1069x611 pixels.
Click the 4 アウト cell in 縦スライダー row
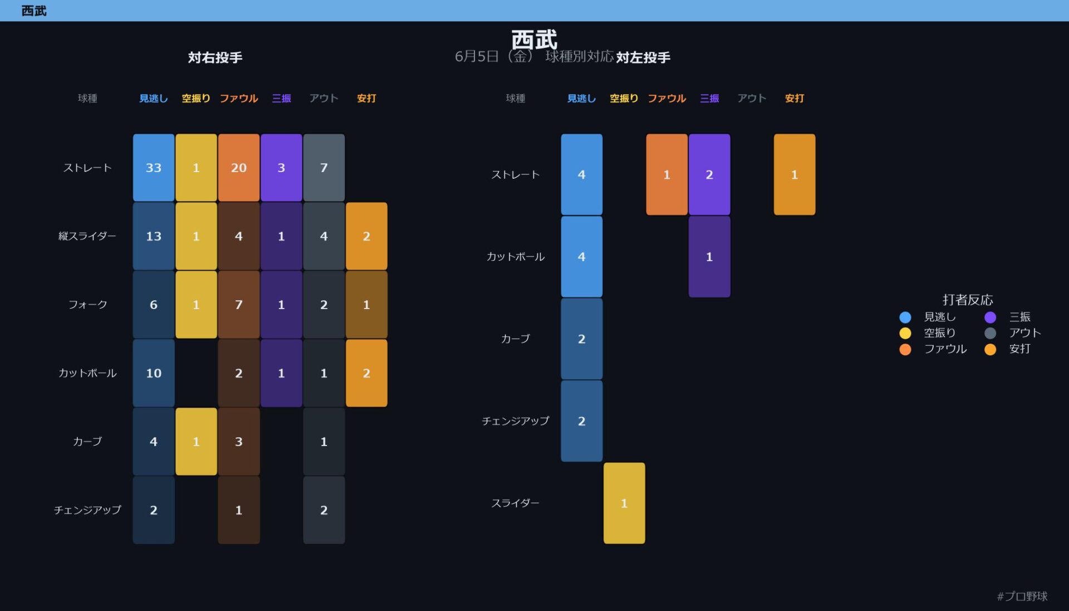324,236
